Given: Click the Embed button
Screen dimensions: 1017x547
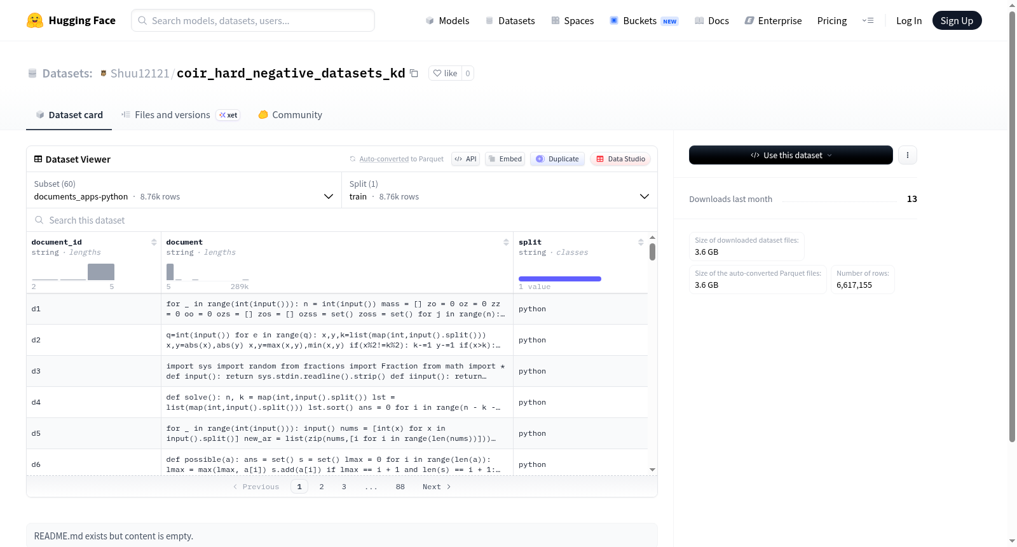Looking at the screenshot, I should coord(505,159).
